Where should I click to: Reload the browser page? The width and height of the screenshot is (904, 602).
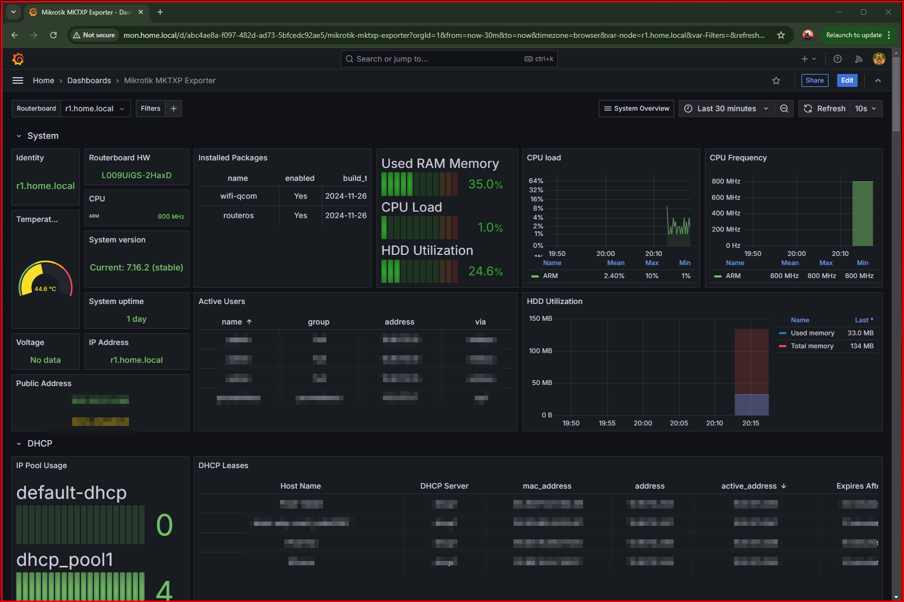(53, 35)
